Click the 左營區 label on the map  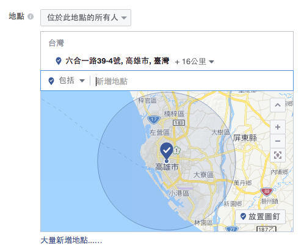pyautogui.click(x=160, y=133)
